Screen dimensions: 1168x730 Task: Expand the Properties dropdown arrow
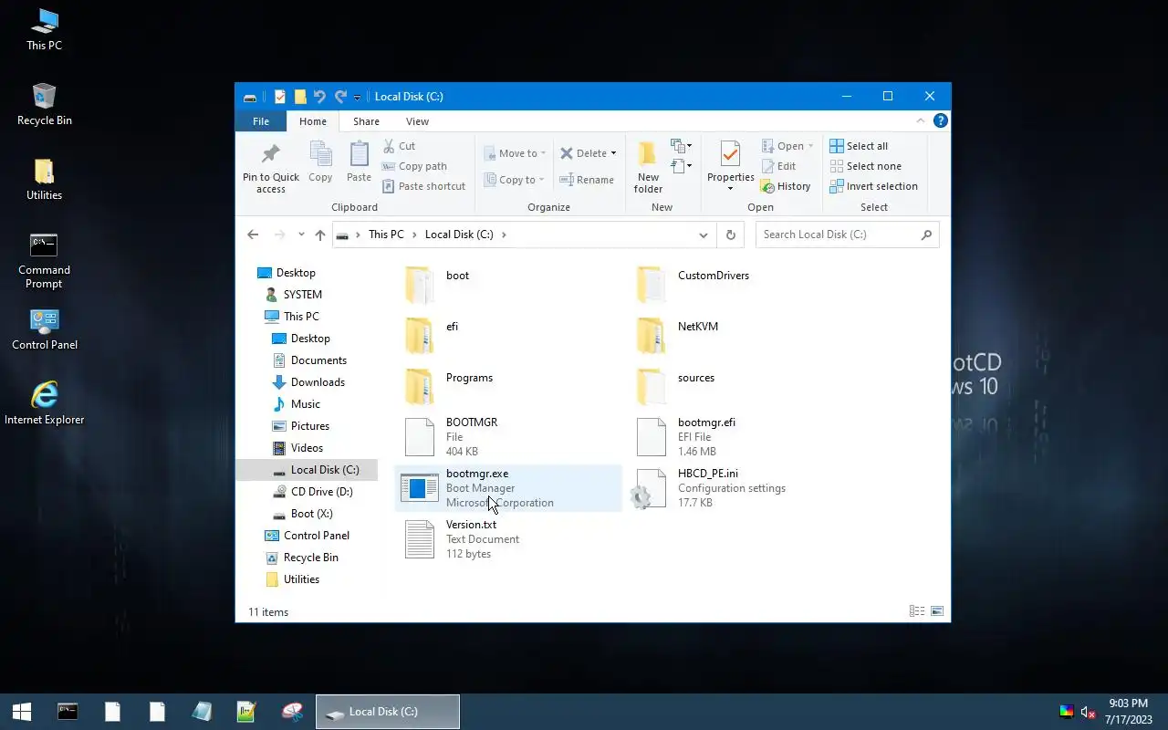[730, 189]
